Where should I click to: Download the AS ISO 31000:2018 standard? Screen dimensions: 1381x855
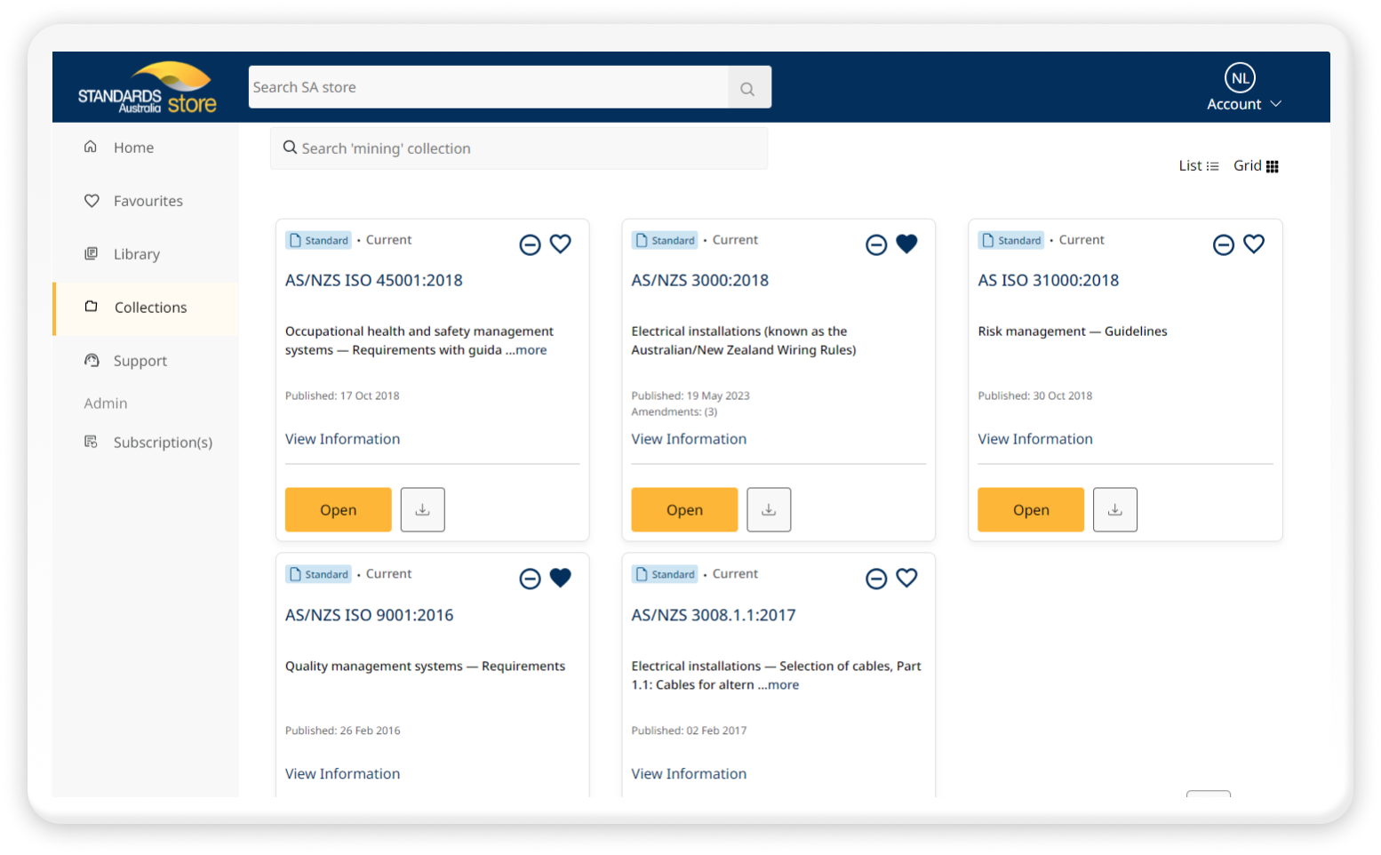point(1114,510)
